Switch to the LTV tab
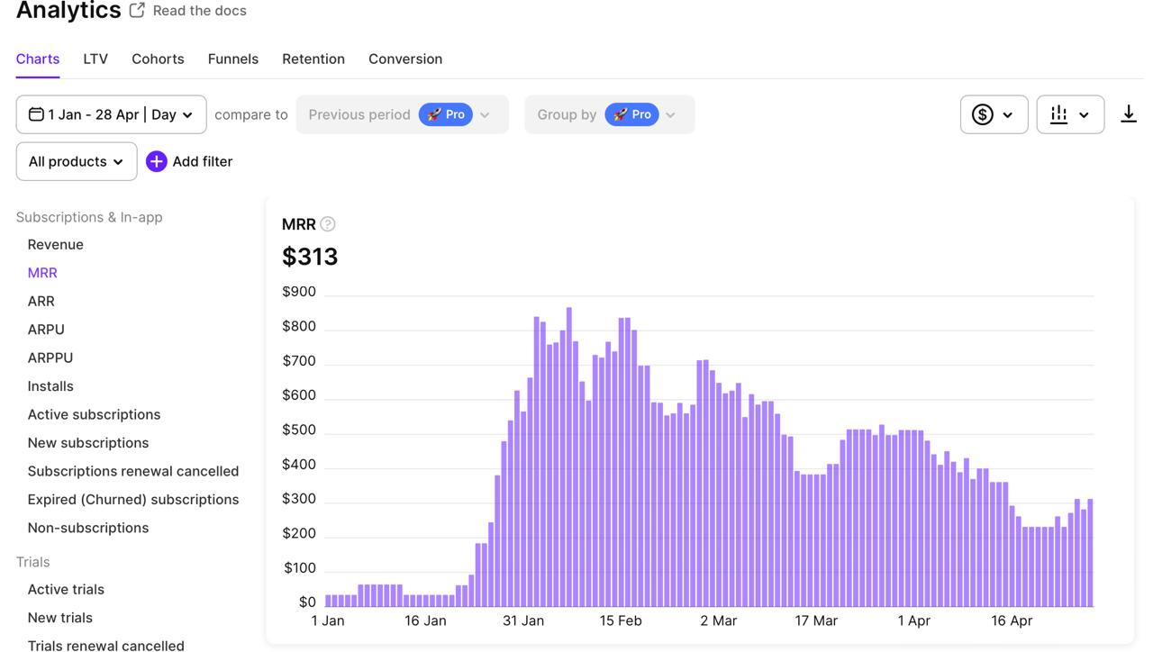The width and height of the screenshot is (1153, 652). click(95, 59)
